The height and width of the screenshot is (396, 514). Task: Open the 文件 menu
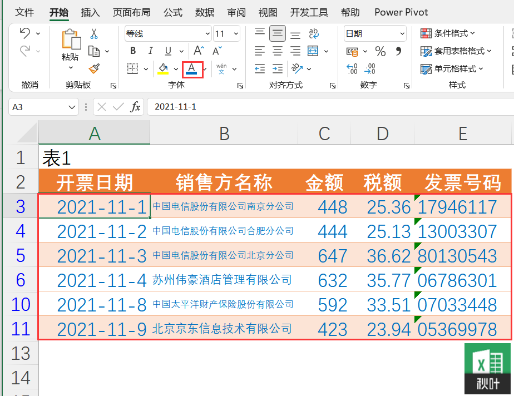pyautogui.click(x=24, y=12)
